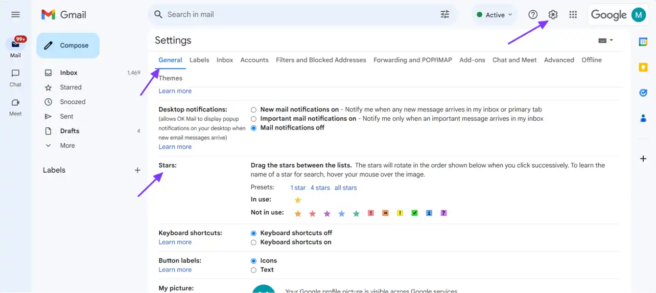Select the blue info icon
Viewport: 656px width, 293px height.
pos(429,213)
